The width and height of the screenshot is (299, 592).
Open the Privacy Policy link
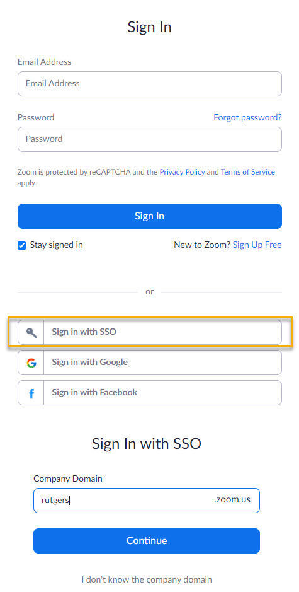[x=182, y=172]
